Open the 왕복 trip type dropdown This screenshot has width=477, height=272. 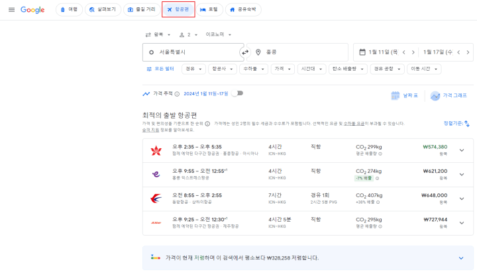point(158,34)
